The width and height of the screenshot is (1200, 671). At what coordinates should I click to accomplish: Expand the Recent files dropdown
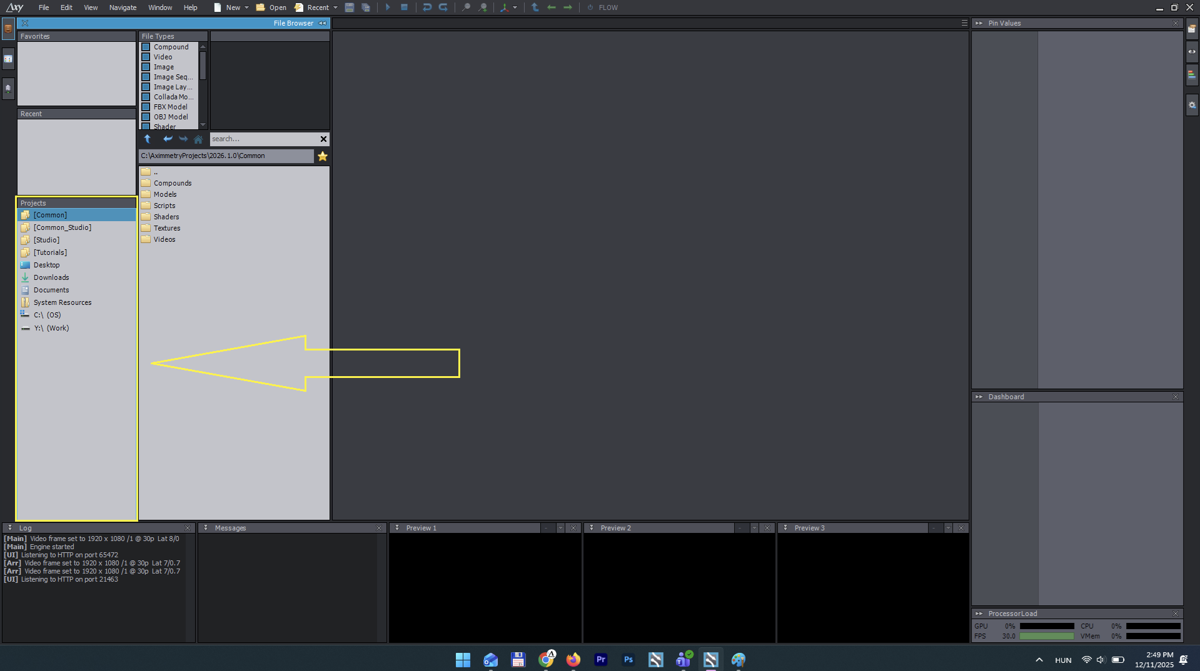(x=335, y=7)
